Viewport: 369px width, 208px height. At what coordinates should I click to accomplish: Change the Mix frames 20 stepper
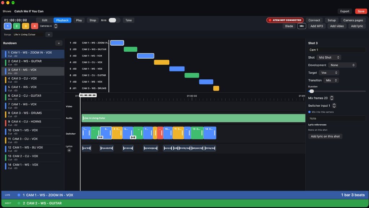click(332, 98)
